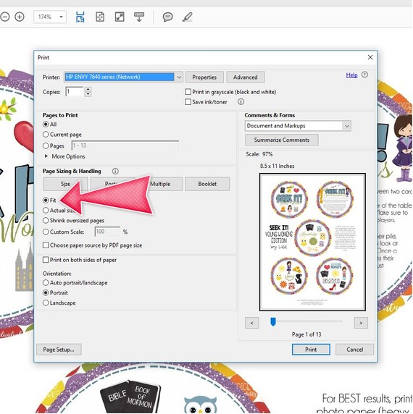The width and height of the screenshot is (413, 414).
Task: Click the Cancel button
Action: [354, 350]
